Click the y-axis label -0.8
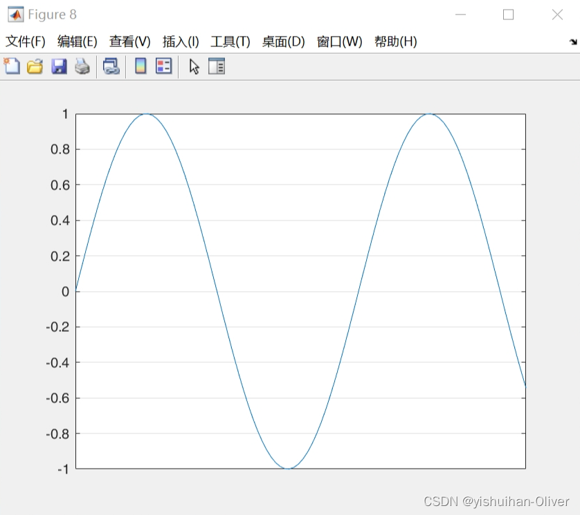Screen dimensions: 580x515 57,433
